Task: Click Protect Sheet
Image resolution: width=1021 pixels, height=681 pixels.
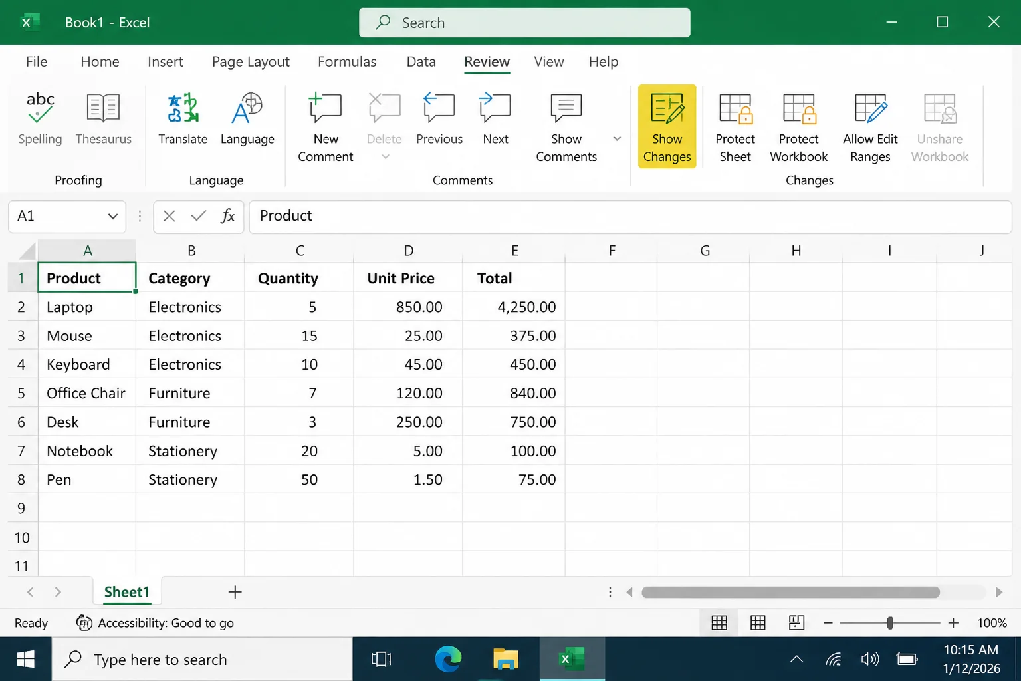Action: tap(735, 128)
